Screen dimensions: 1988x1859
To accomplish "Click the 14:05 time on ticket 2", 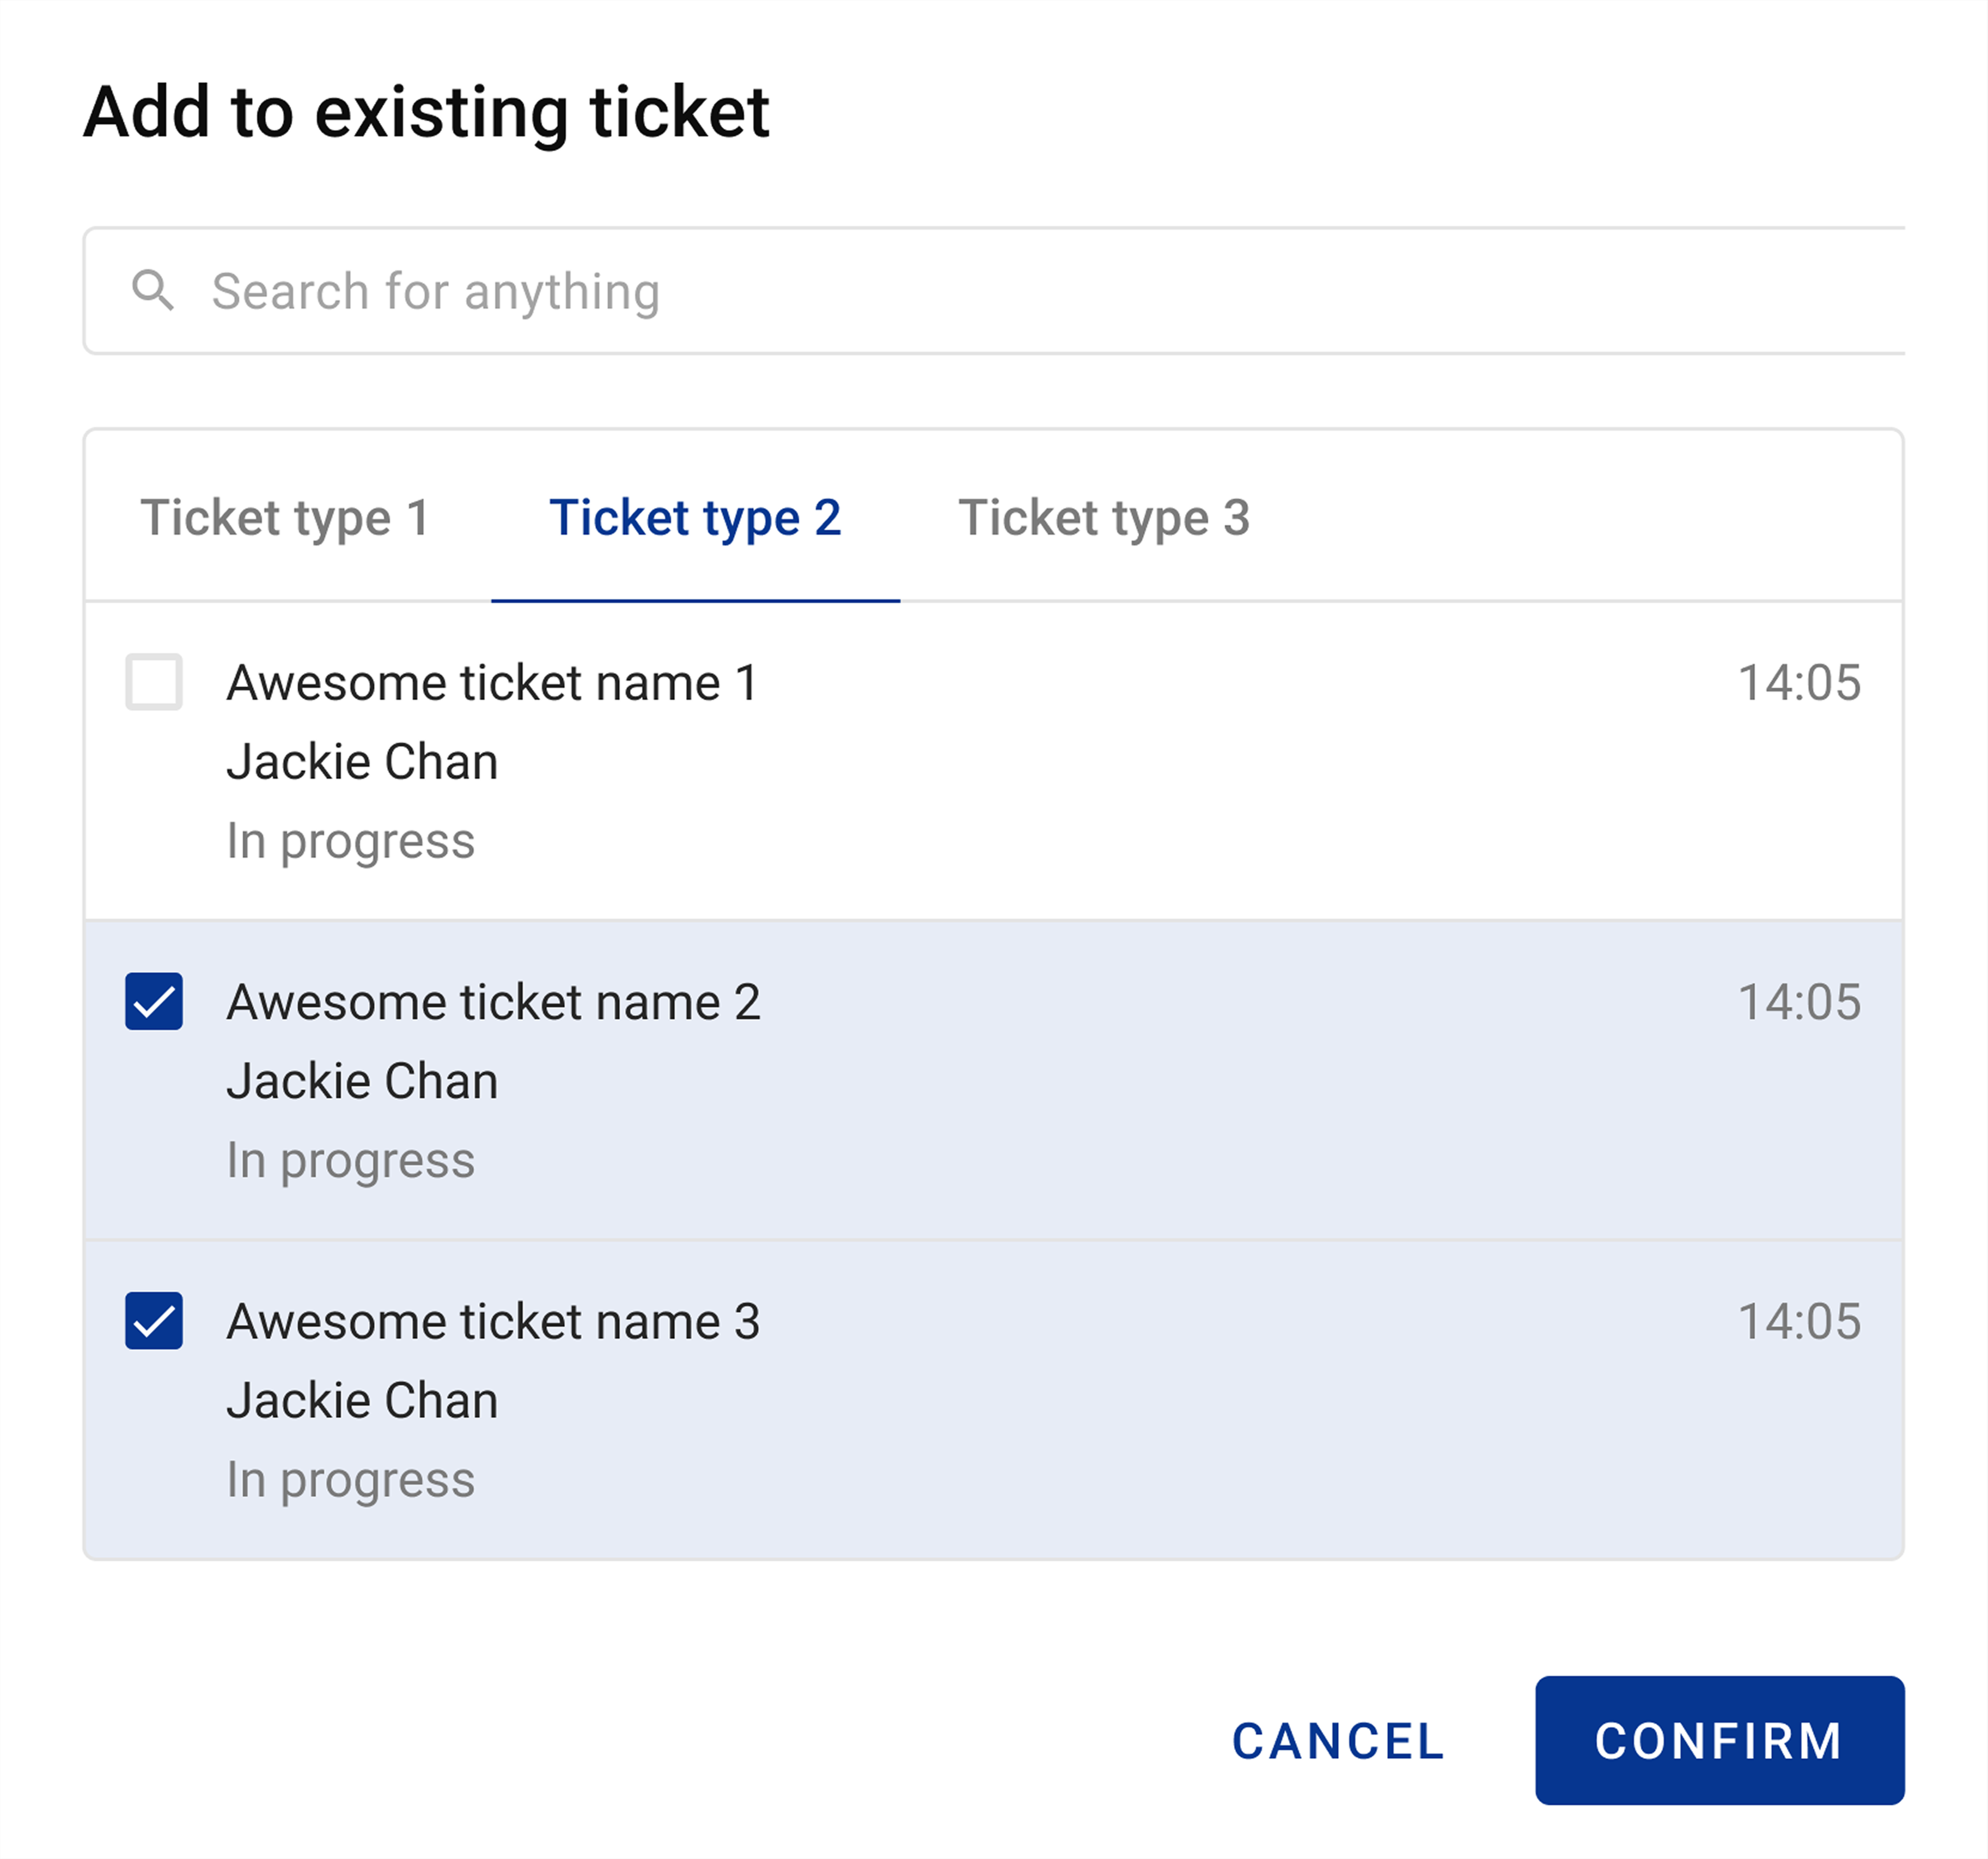I will point(1799,1002).
